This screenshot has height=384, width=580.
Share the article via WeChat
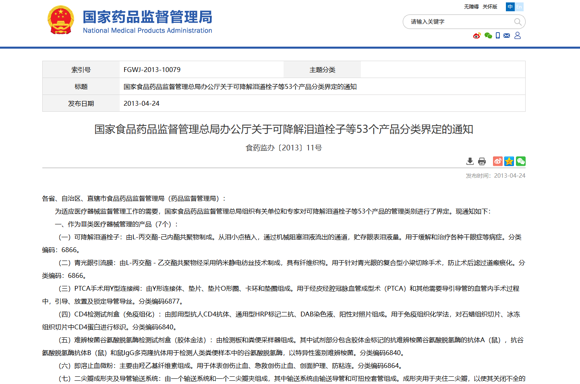pos(521,161)
